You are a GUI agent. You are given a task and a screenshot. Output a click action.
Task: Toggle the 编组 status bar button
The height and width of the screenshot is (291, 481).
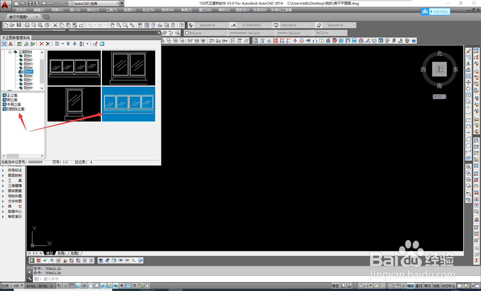coord(410,286)
